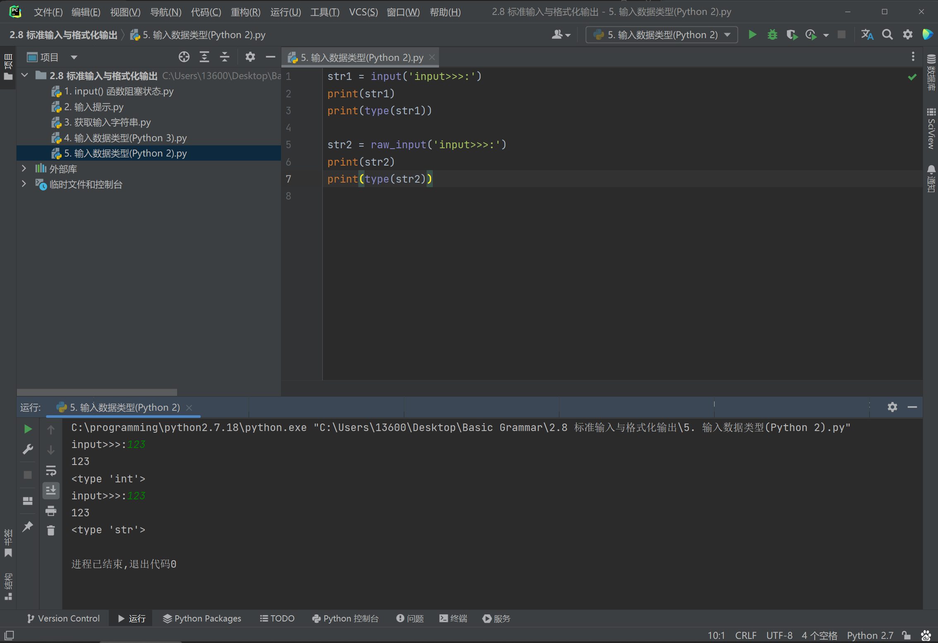Image resolution: width=938 pixels, height=643 pixels.
Task: Open the Python Packages tool window
Action: pyautogui.click(x=202, y=618)
